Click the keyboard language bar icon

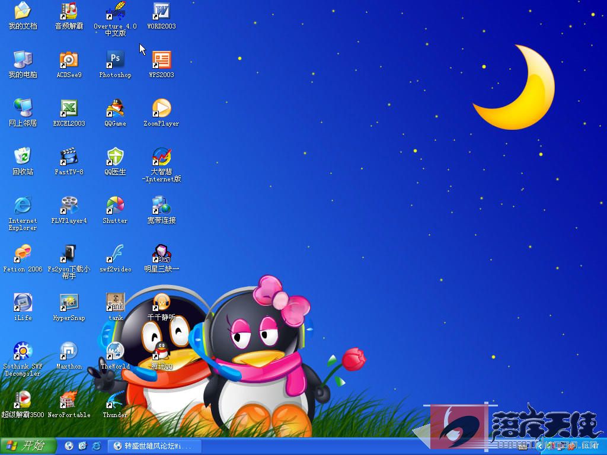point(522,447)
